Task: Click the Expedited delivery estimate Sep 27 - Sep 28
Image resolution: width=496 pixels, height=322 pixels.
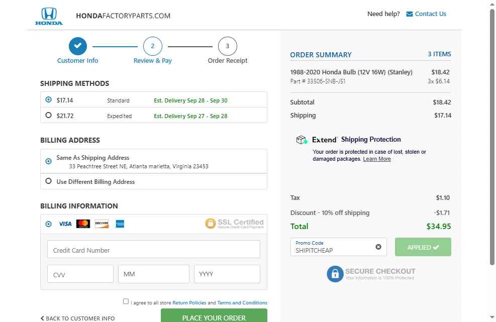Action: pyautogui.click(x=190, y=116)
